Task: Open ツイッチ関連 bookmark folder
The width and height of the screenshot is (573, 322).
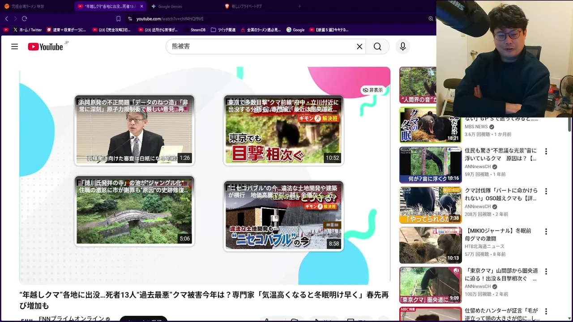Action: 223,30
